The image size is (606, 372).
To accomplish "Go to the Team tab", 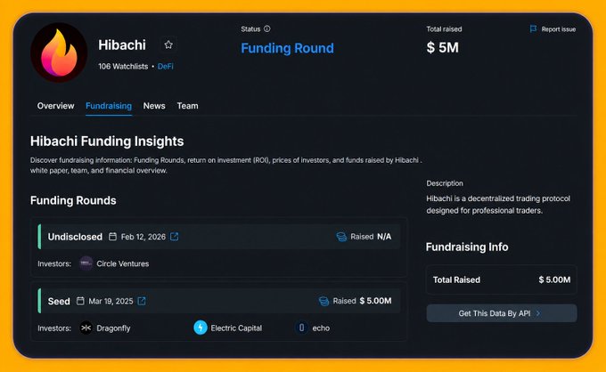I will click(x=187, y=106).
